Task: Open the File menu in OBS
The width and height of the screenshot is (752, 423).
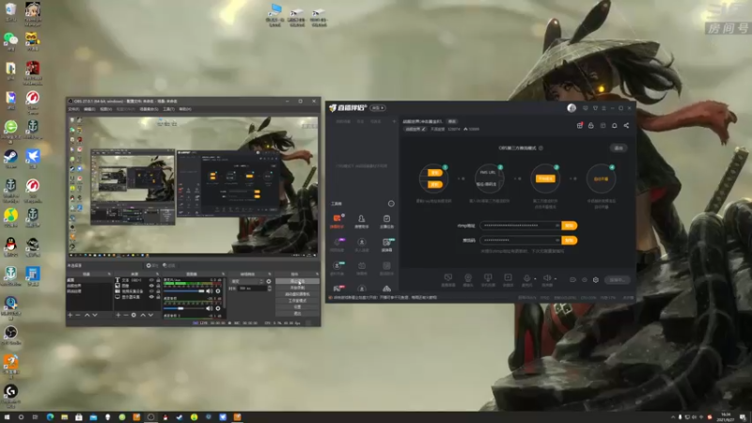Action: [73, 109]
